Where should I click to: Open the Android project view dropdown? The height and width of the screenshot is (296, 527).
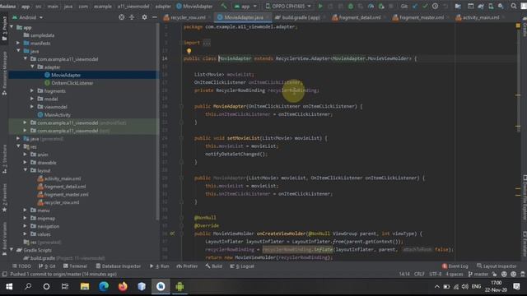pyautogui.click(x=27, y=17)
